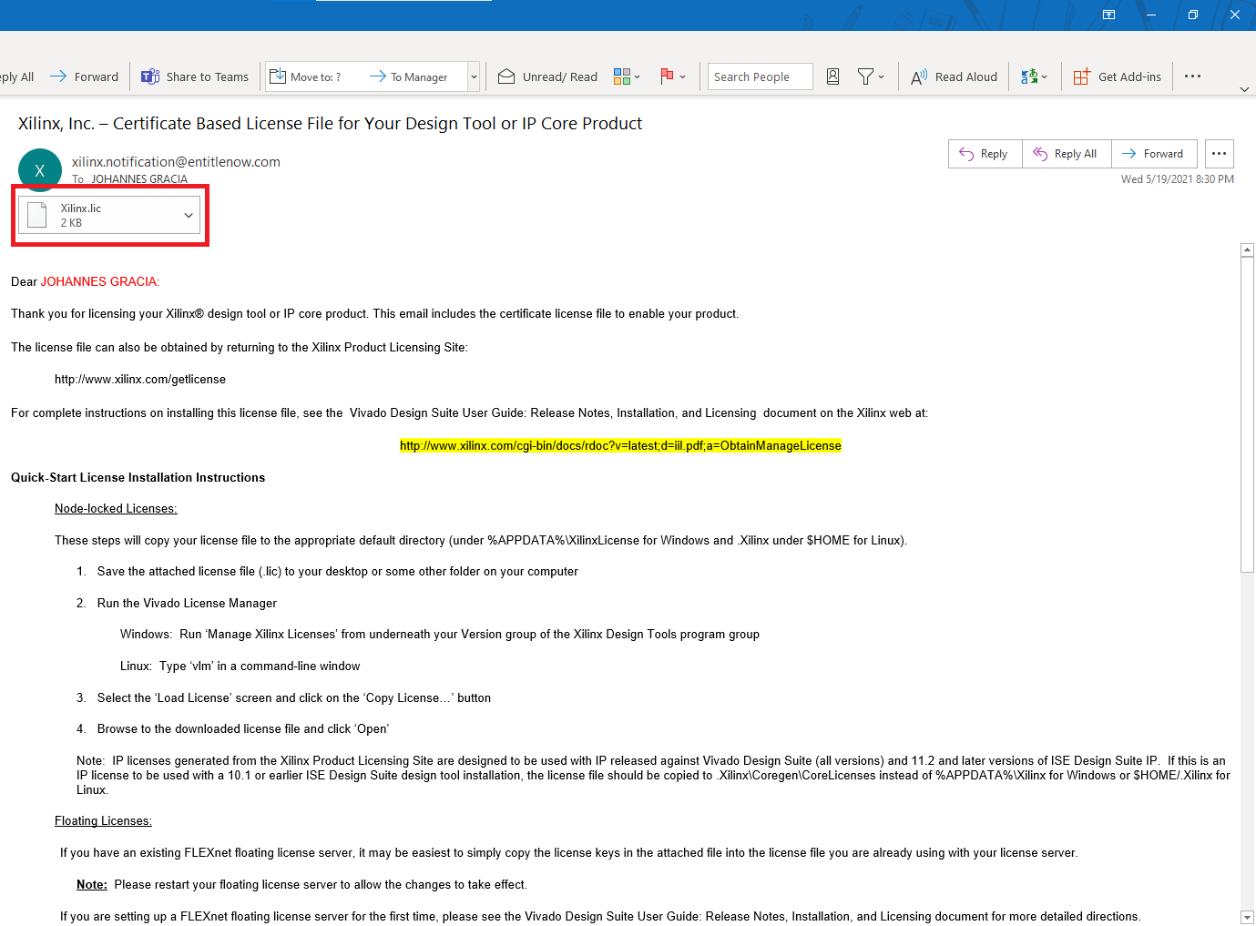Screen dimensions: 1256x926
Task: Collapse the ribbon with the chevron
Action: (x=1244, y=89)
